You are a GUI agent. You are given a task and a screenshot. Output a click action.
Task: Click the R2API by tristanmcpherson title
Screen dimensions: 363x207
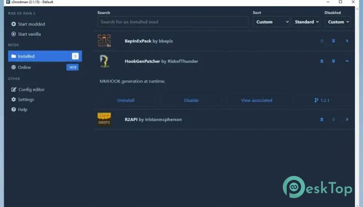click(x=153, y=120)
